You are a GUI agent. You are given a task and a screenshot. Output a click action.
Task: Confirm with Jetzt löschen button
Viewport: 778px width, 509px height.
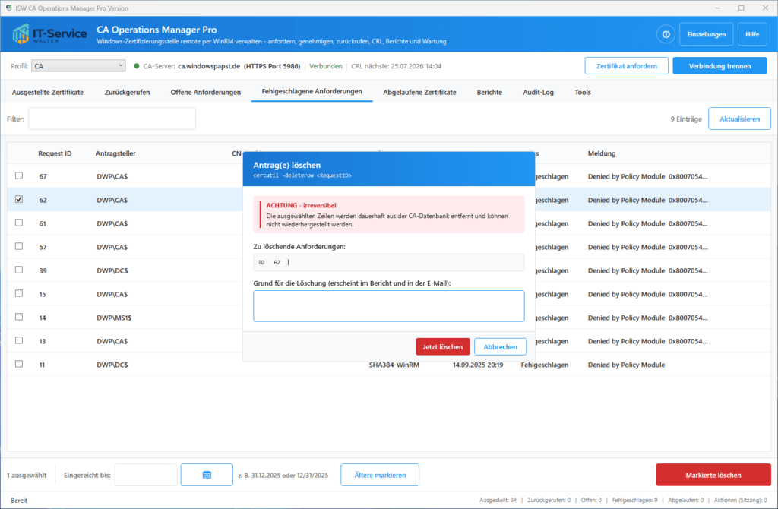click(x=443, y=346)
